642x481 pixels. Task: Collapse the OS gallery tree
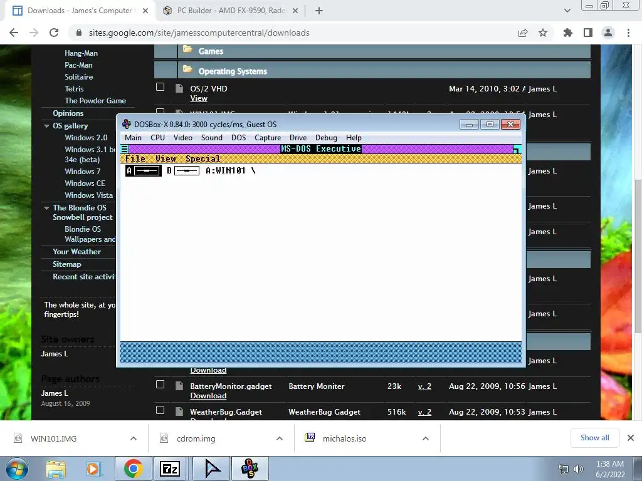(x=46, y=126)
